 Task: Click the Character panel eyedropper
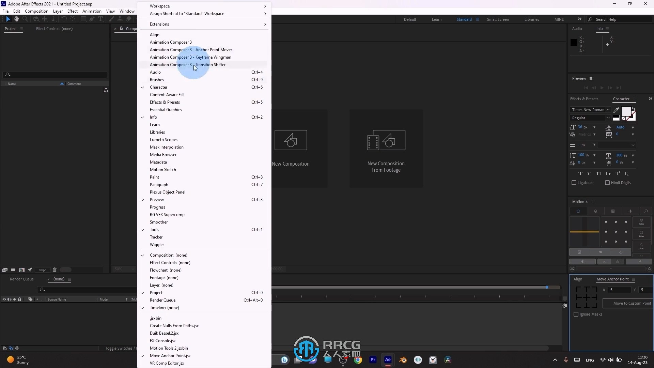616,110
